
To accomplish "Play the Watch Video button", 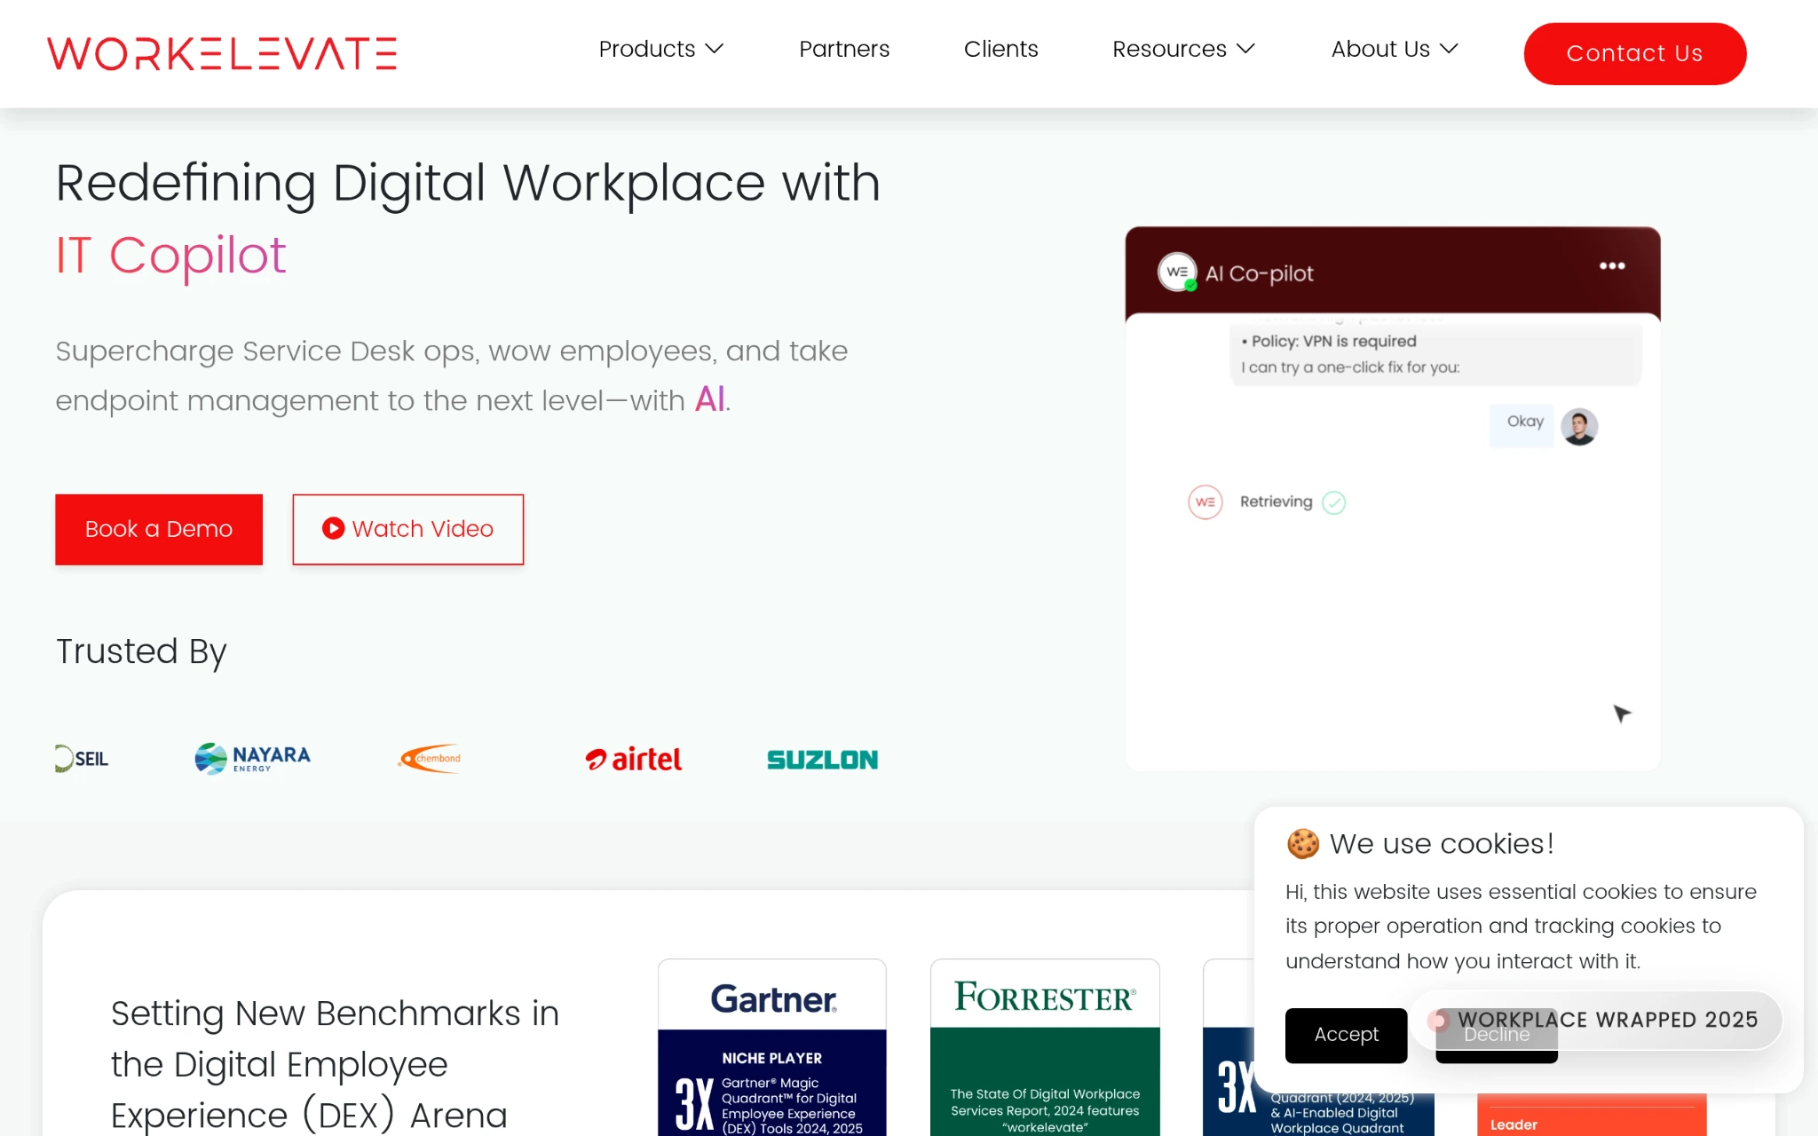I will [x=408, y=529].
